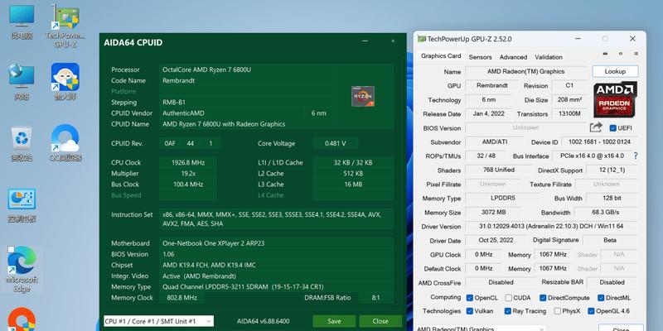Click the Core Voltage value 0.481 V
The image size is (663, 331).
coord(336,143)
